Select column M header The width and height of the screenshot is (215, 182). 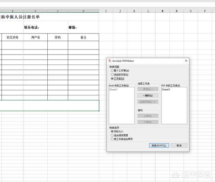pyautogui.click(x=163, y=11)
